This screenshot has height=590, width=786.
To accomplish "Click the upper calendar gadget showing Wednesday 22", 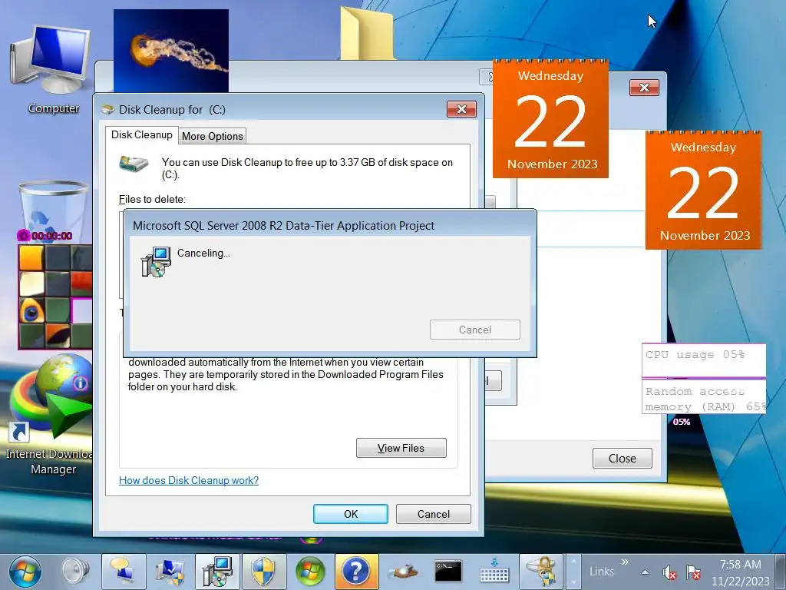I will (x=550, y=119).
